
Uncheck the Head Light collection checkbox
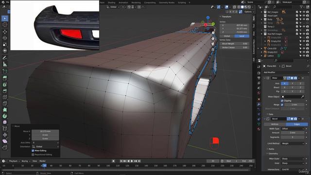pos(297,16)
